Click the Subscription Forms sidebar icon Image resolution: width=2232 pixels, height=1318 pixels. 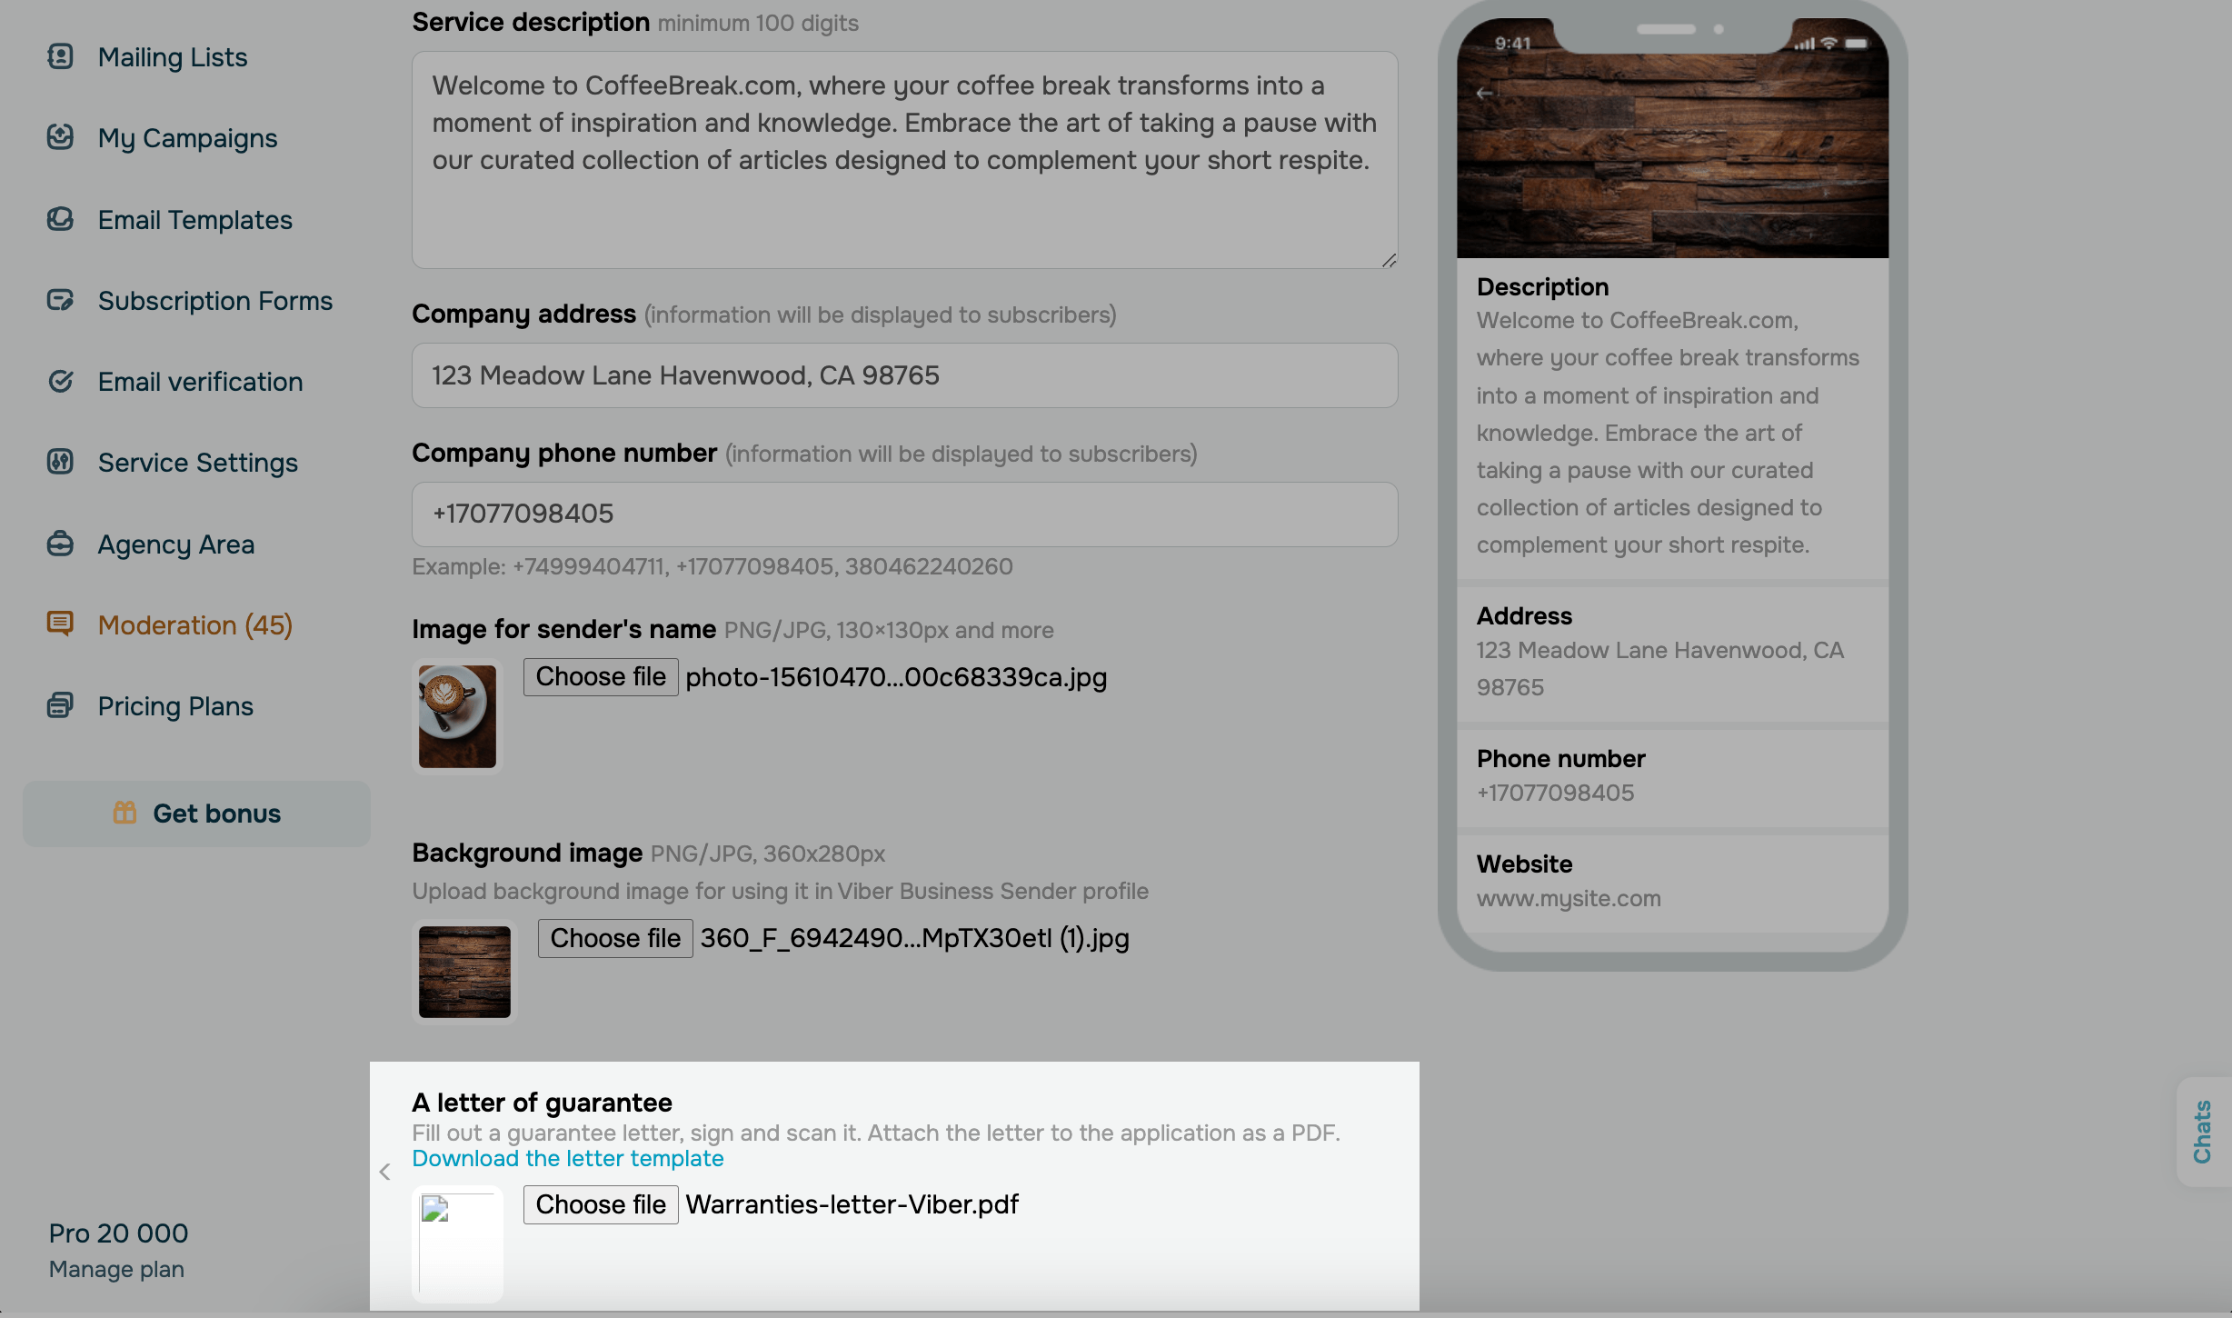(60, 300)
